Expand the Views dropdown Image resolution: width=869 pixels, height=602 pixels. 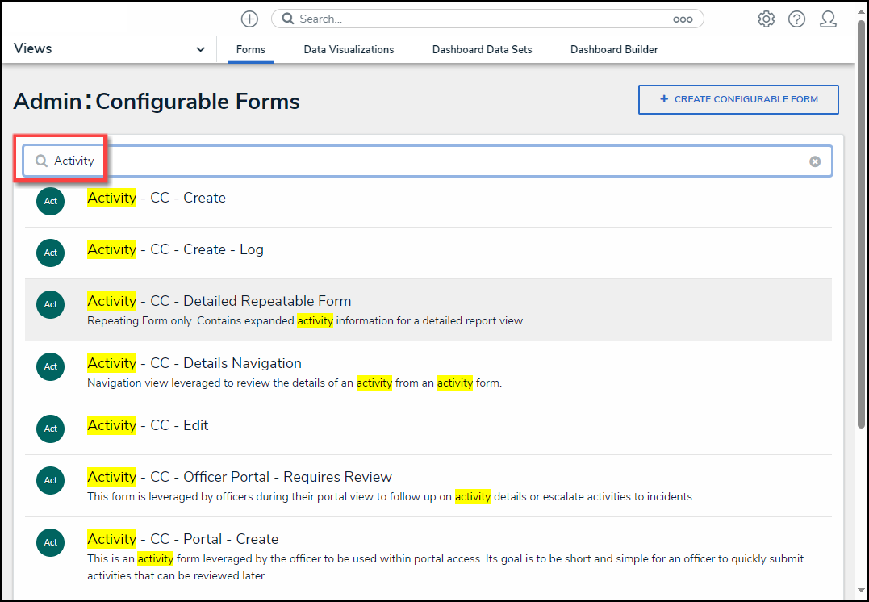tap(200, 49)
